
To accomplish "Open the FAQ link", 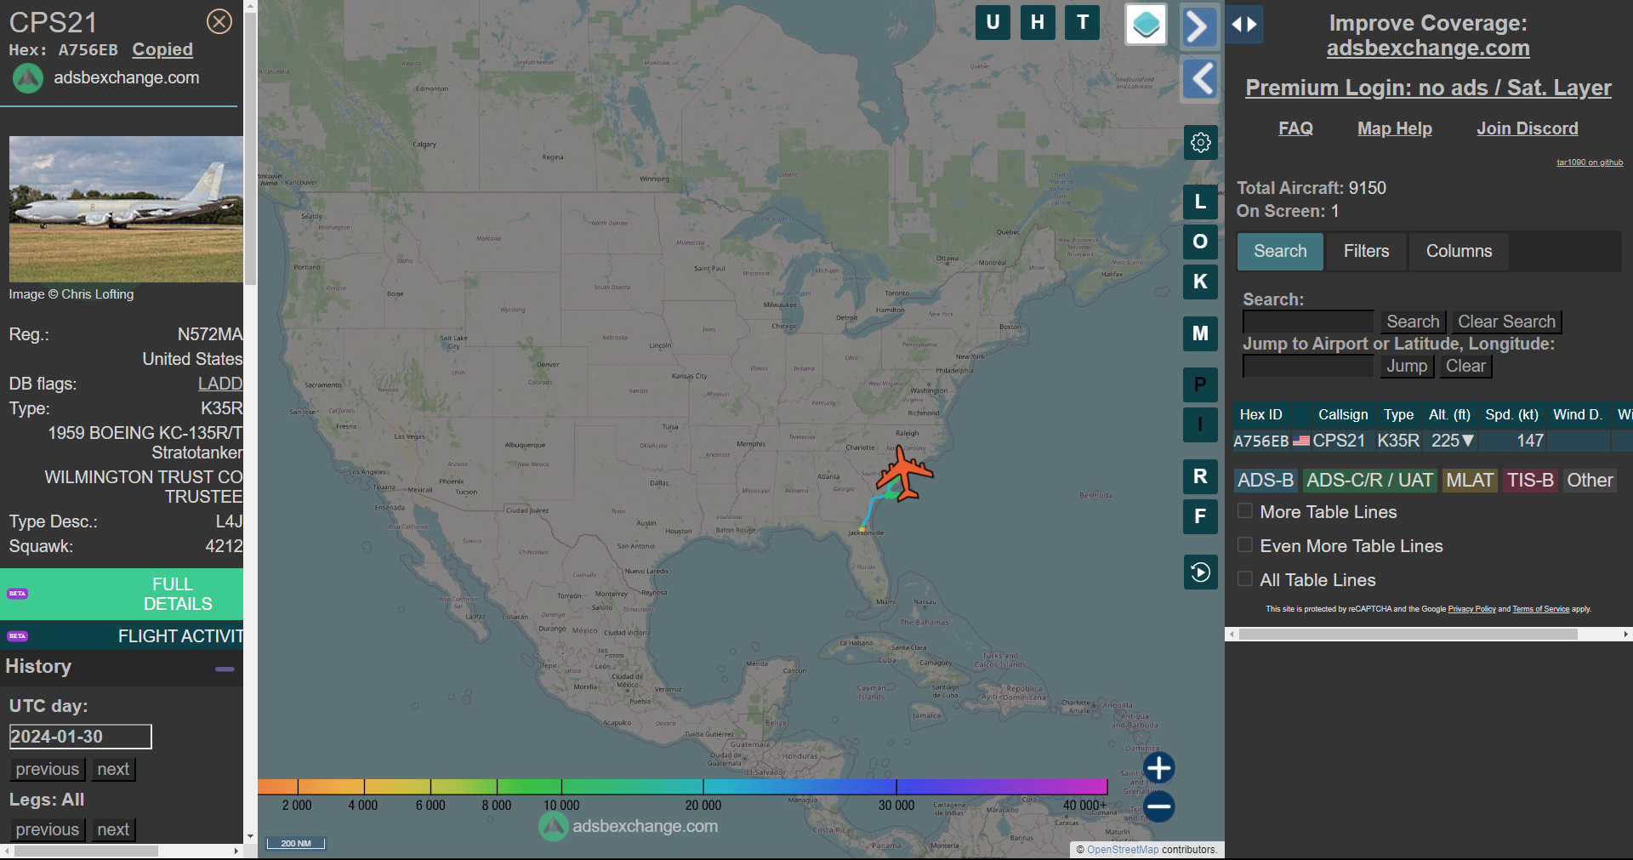I will point(1295,128).
